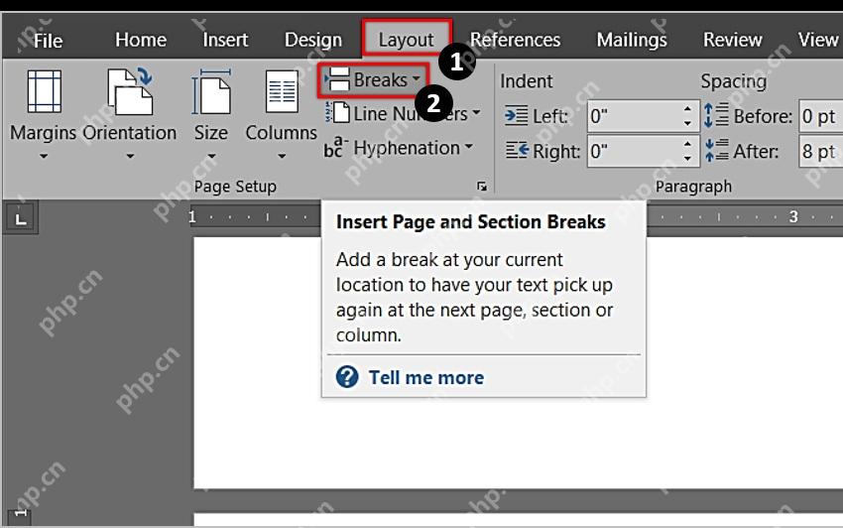Viewport: 843px width, 528px height.
Task: Click the ruler tab selector button
Action: coord(21,218)
